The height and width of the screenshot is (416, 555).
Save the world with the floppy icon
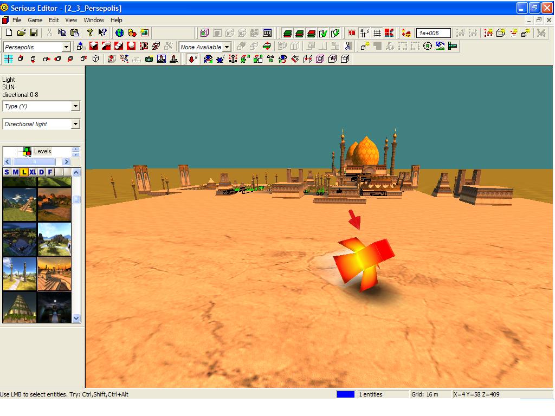pyautogui.click(x=34, y=33)
